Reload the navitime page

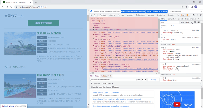[x=11, y=7]
